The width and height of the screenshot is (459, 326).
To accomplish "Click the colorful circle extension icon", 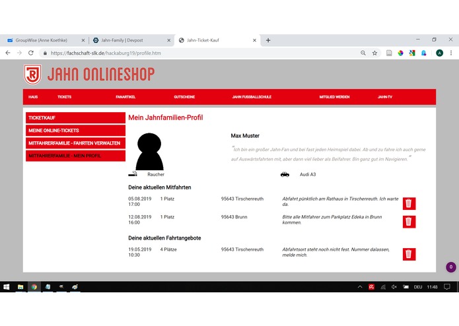I will click(x=400, y=53).
